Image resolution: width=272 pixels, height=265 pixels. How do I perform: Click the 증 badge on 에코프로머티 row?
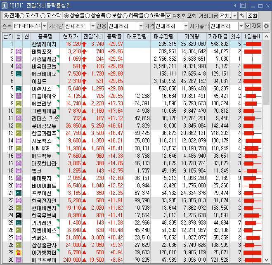(x=19, y=260)
